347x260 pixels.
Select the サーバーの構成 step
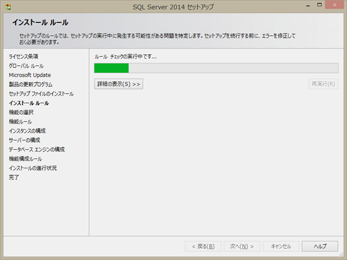point(24,140)
